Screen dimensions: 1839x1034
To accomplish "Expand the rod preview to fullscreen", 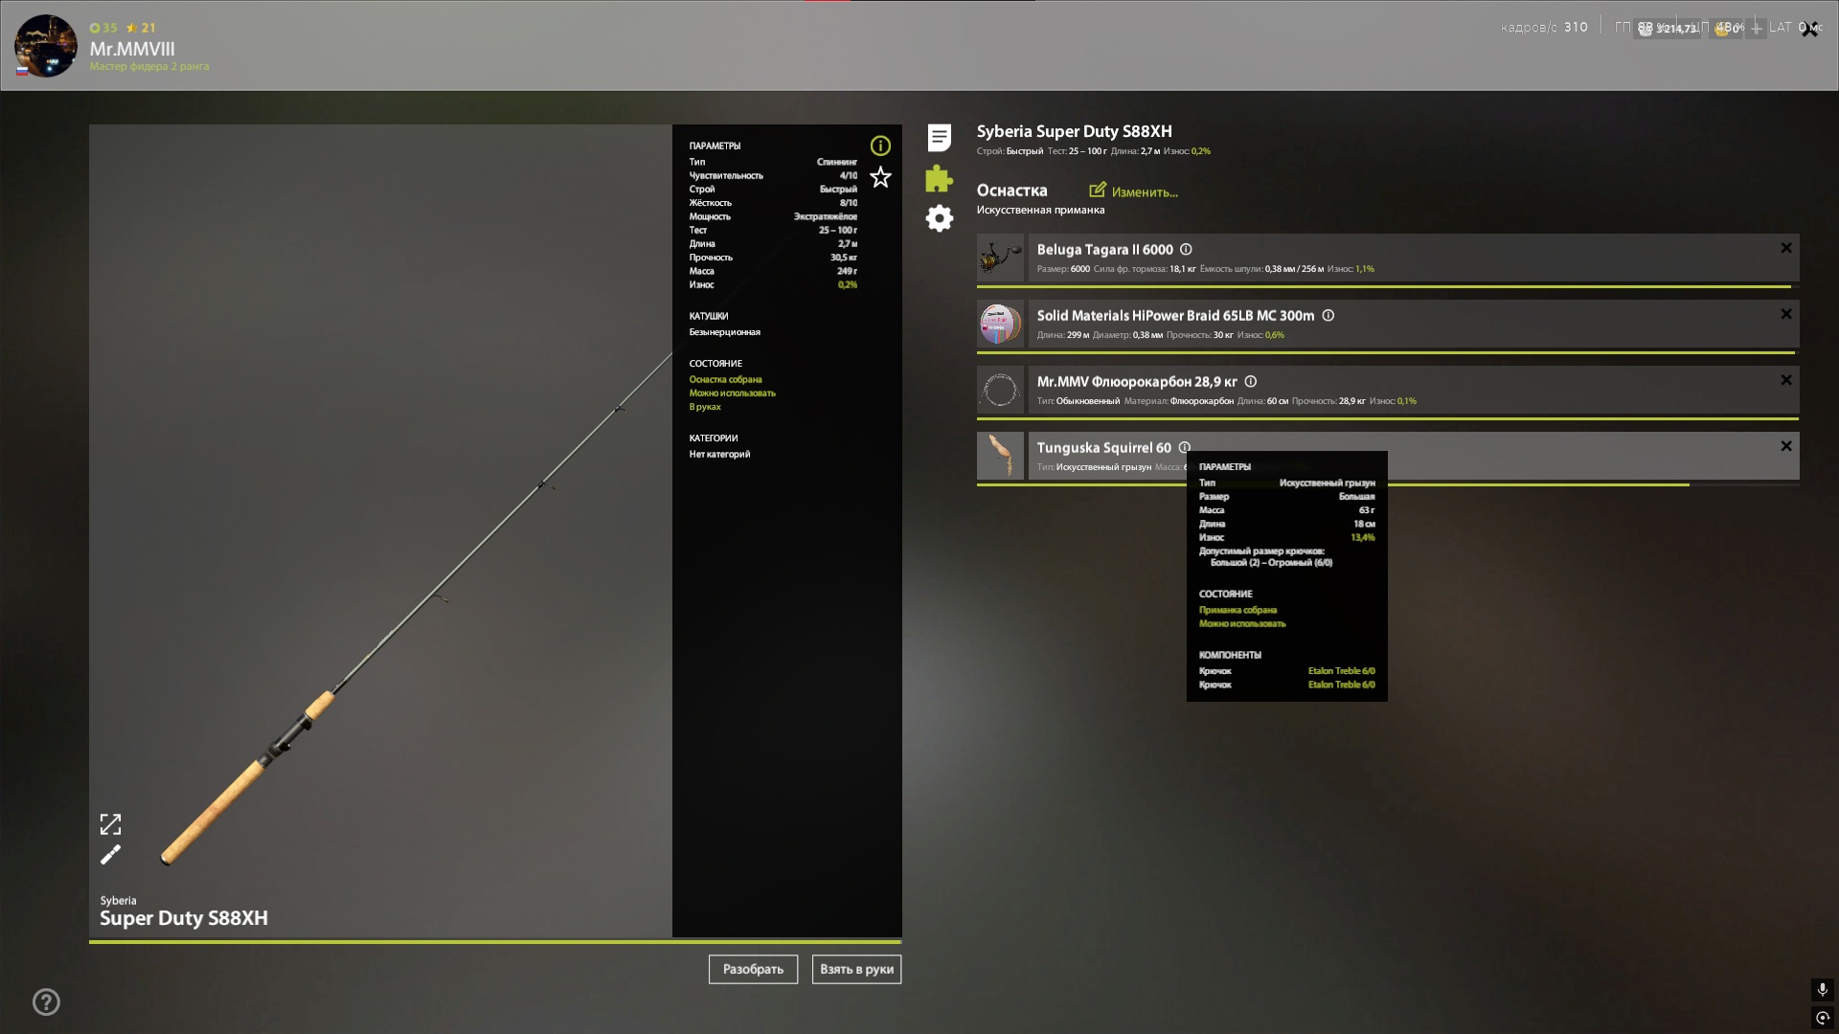I will point(111,824).
